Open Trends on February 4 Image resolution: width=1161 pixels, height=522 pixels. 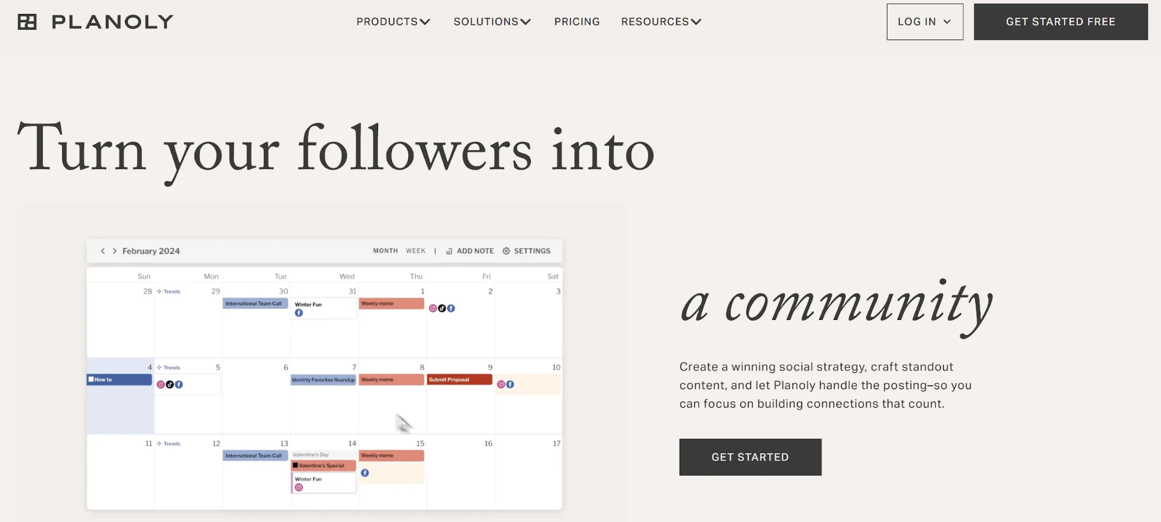click(170, 367)
